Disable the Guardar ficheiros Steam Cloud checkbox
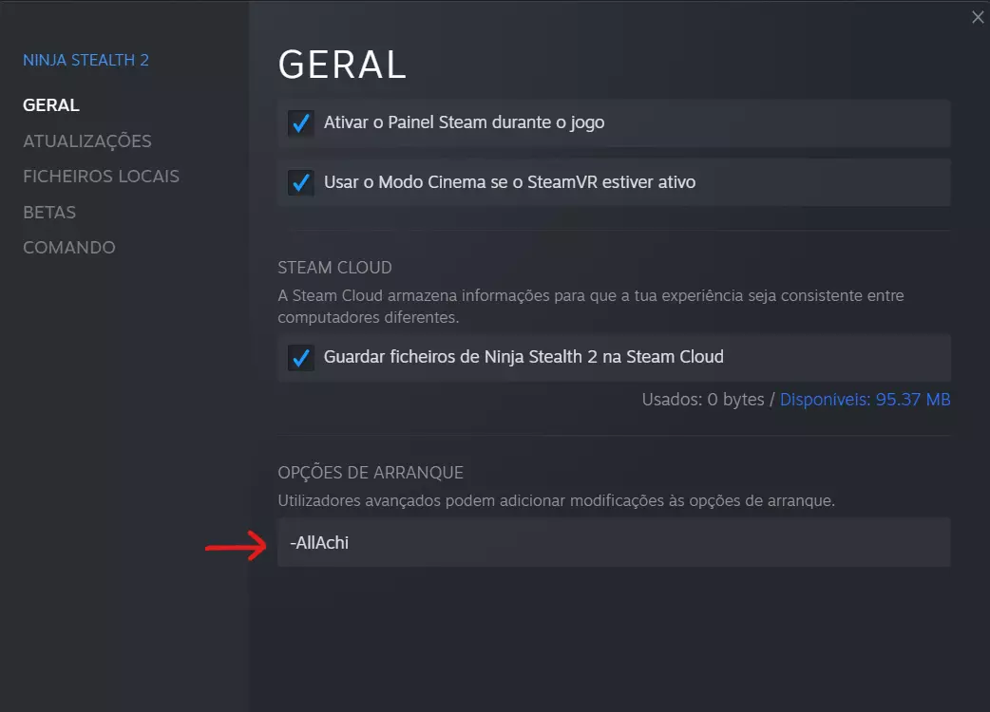 click(x=301, y=358)
